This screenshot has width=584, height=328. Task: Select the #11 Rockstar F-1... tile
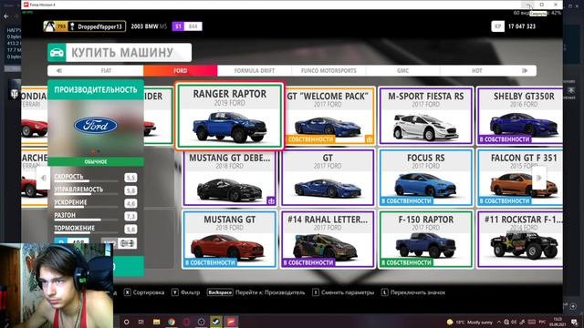point(520,239)
